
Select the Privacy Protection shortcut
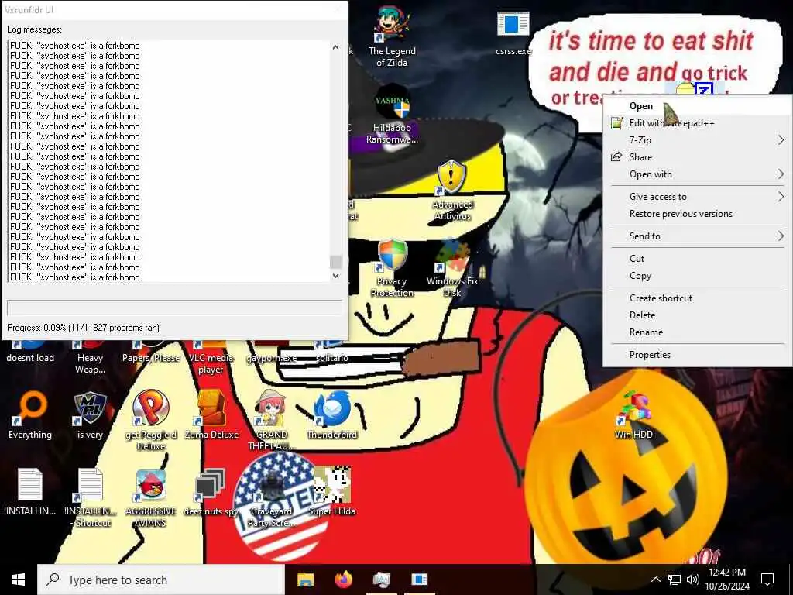(392, 268)
